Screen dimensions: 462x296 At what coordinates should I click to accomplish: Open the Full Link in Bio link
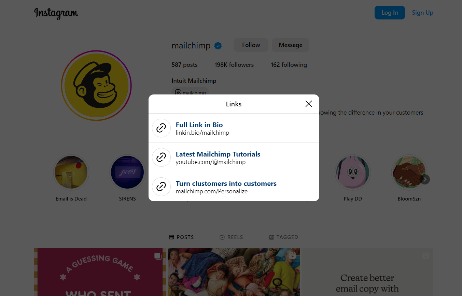199,125
